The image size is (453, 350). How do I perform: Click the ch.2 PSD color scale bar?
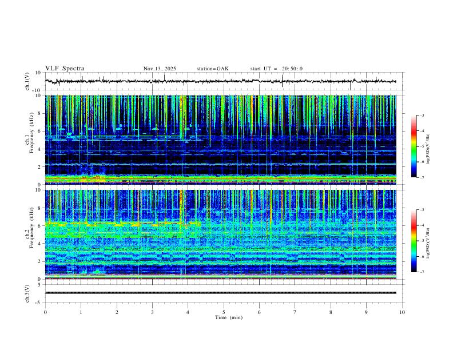pyautogui.click(x=414, y=241)
